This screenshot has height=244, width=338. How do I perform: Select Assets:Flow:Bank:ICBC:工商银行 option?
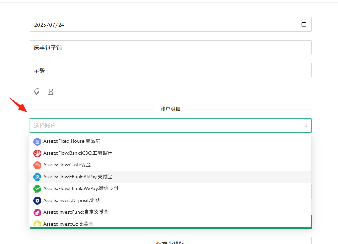pos(170,153)
